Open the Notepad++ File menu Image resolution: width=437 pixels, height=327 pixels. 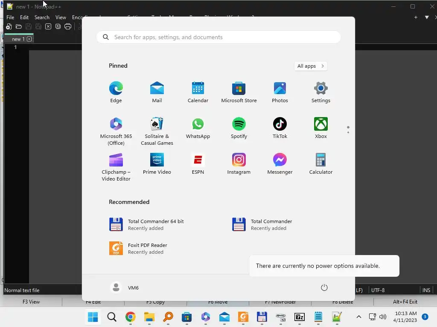[10, 17]
